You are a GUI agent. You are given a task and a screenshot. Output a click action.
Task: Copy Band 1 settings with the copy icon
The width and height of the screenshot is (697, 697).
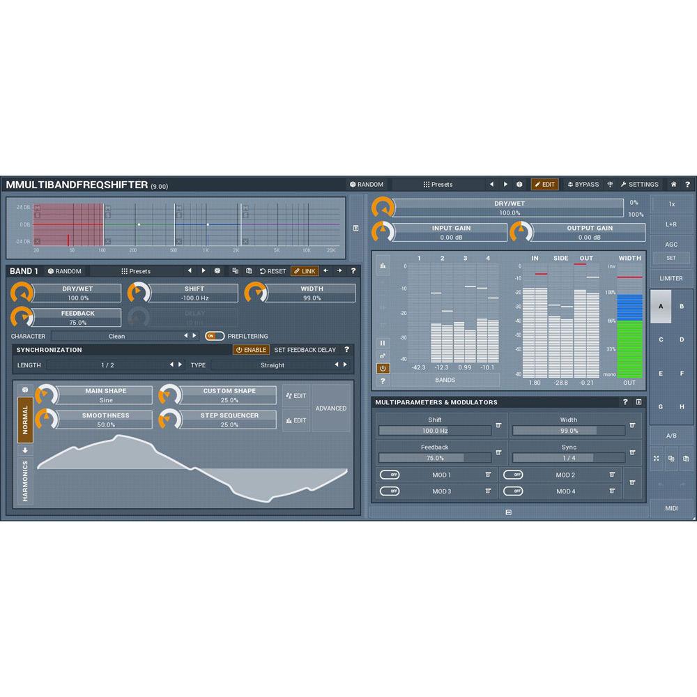pyautogui.click(x=236, y=271)
